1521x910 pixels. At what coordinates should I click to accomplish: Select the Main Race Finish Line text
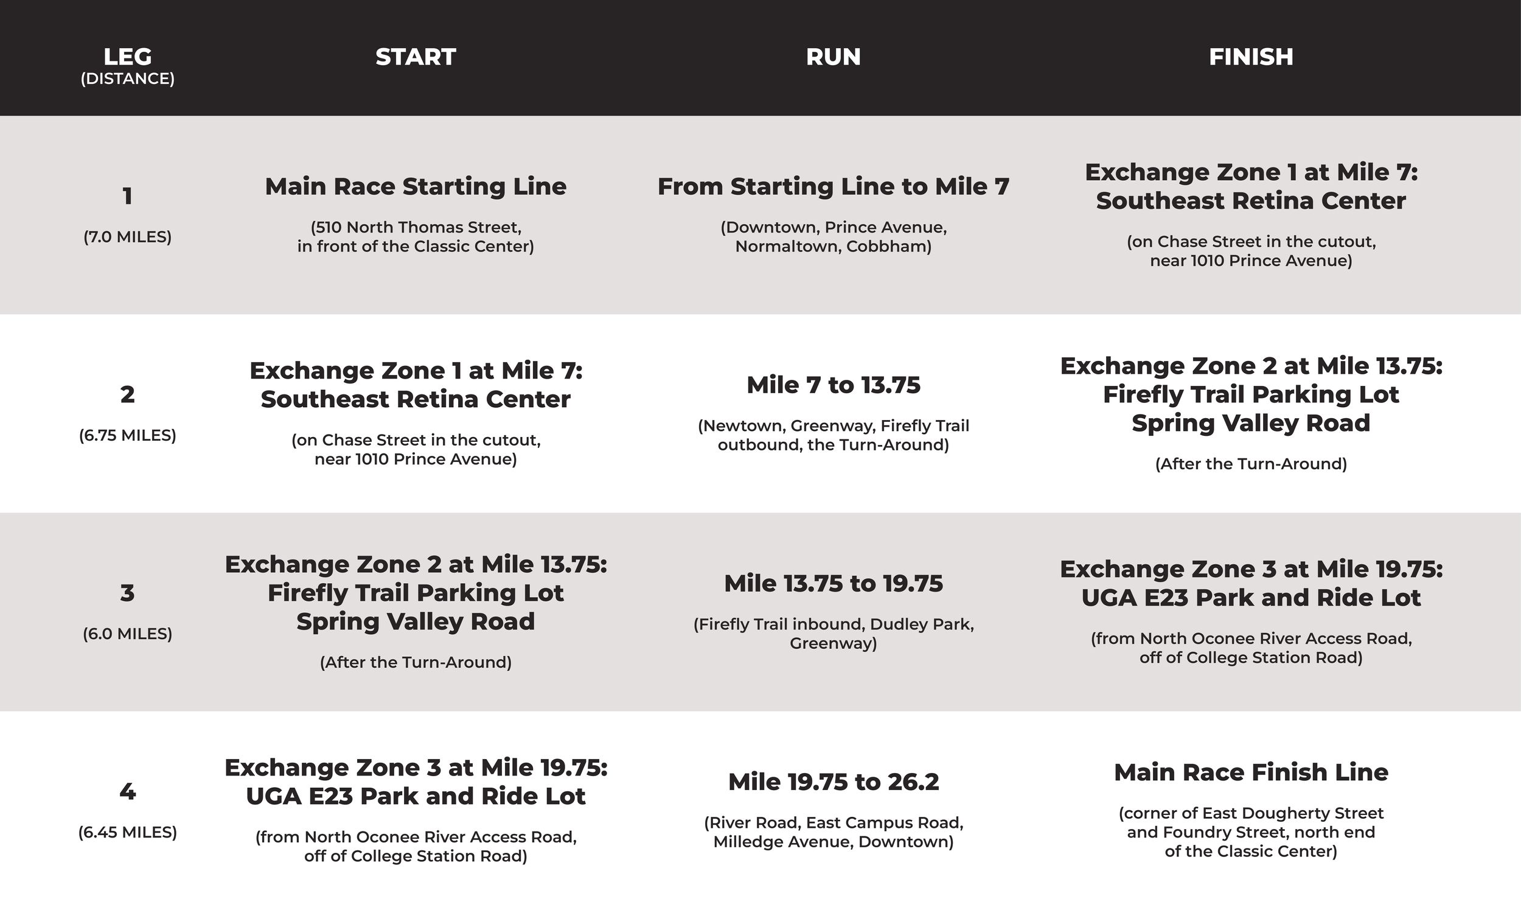[1251, 772]
